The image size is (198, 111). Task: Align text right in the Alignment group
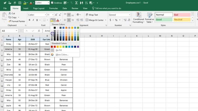click(x=72, y=20)
